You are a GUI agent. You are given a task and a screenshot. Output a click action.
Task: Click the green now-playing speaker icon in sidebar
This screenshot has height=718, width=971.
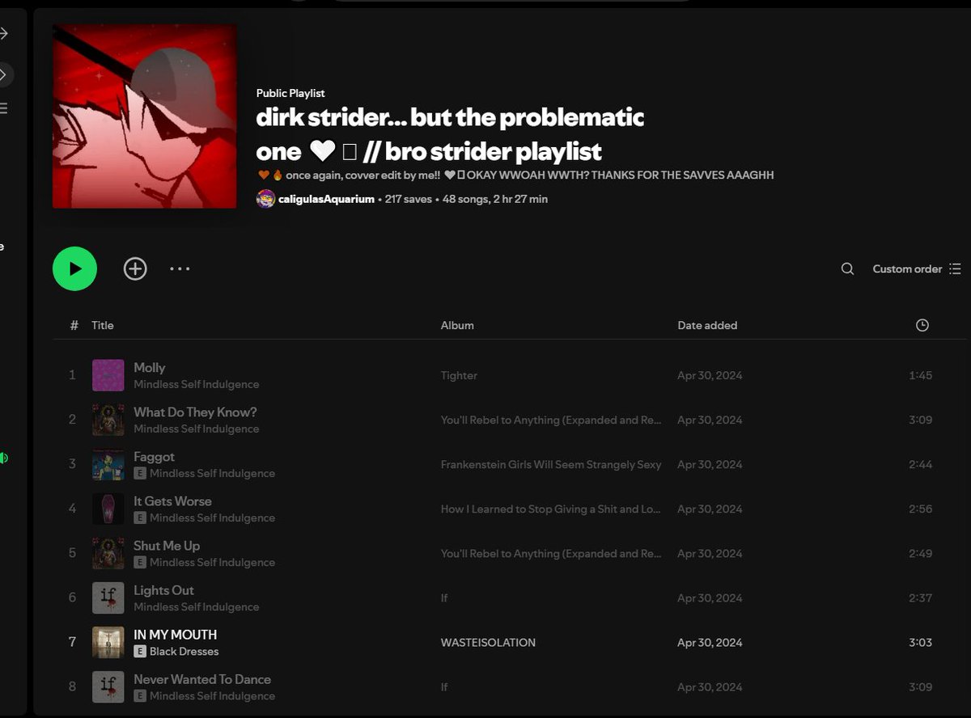click(2, 458)
